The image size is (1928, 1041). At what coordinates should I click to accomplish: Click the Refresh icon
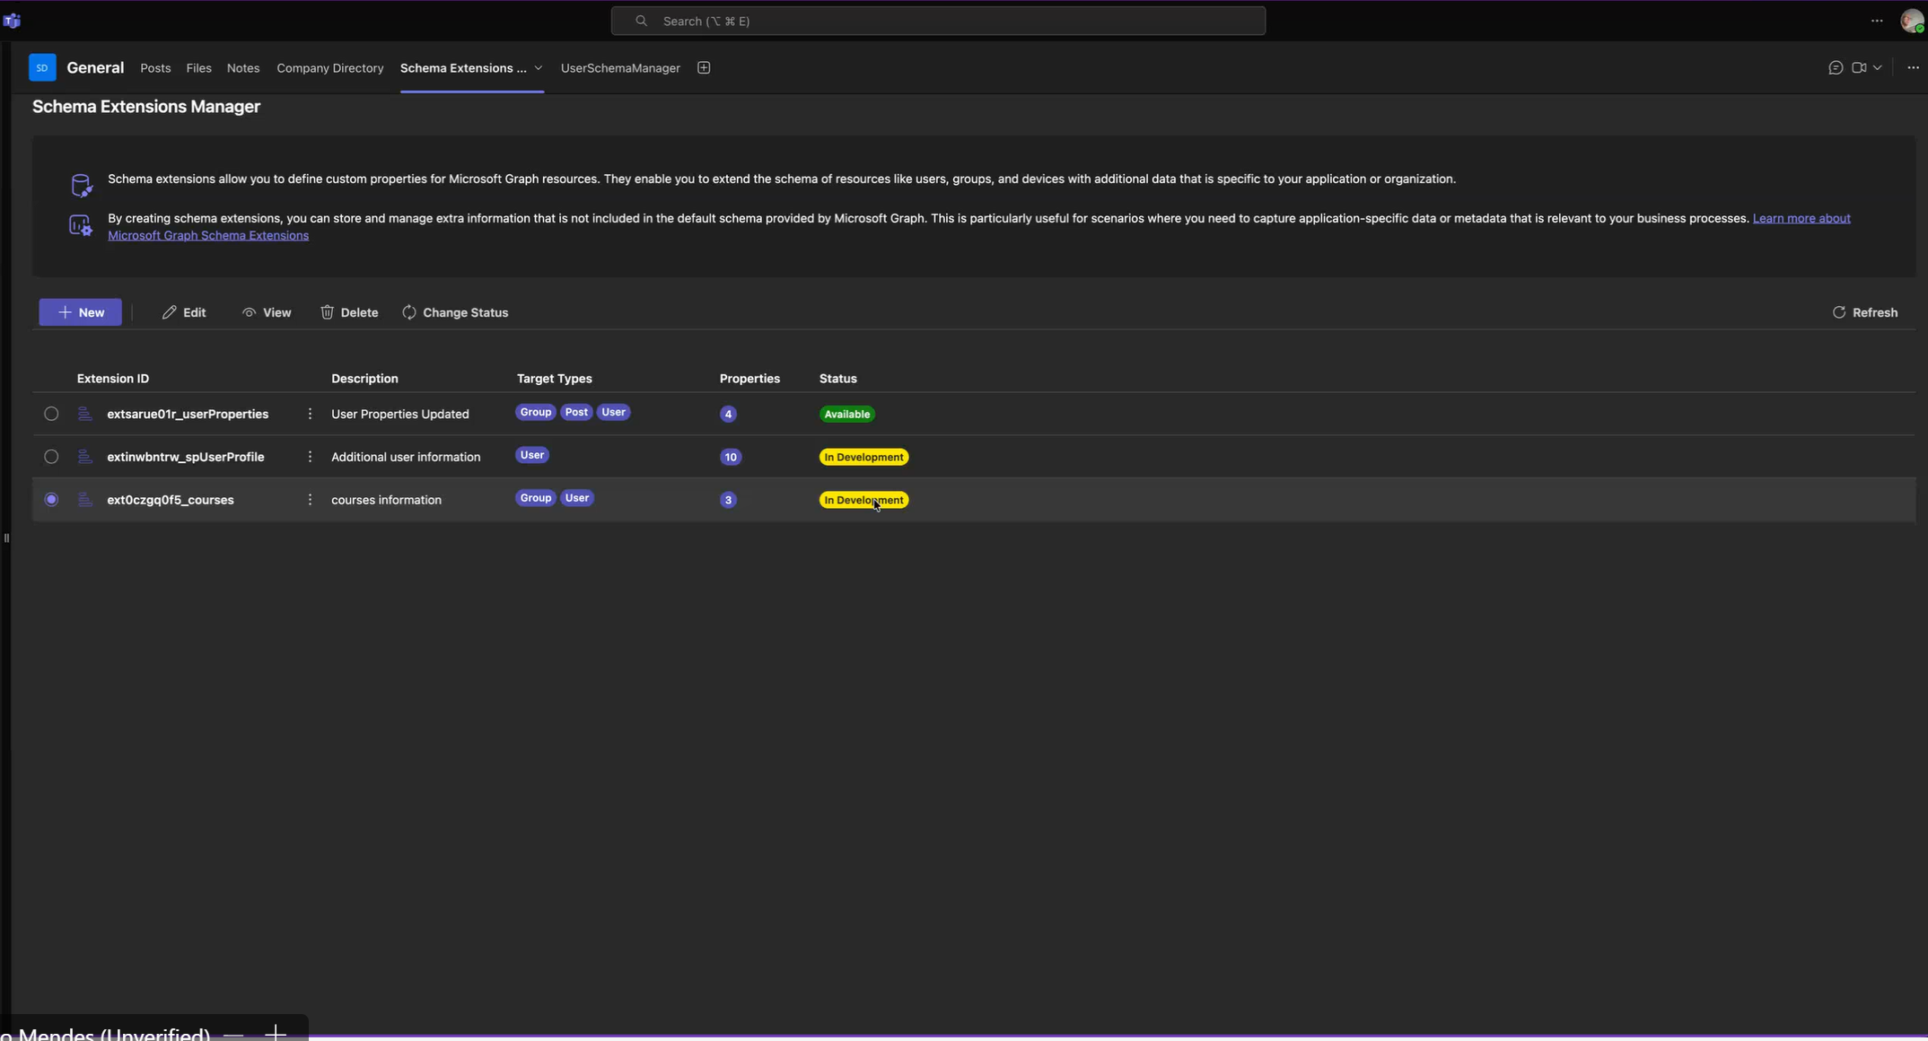click(1838, 312)
